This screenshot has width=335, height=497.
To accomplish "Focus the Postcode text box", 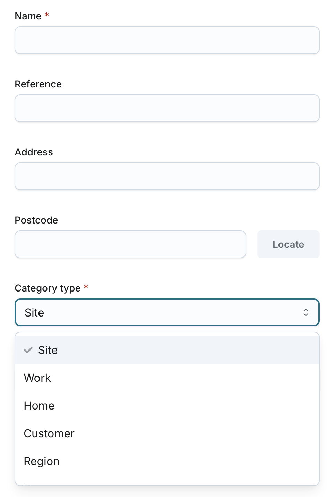I will [x=130, y=244].
